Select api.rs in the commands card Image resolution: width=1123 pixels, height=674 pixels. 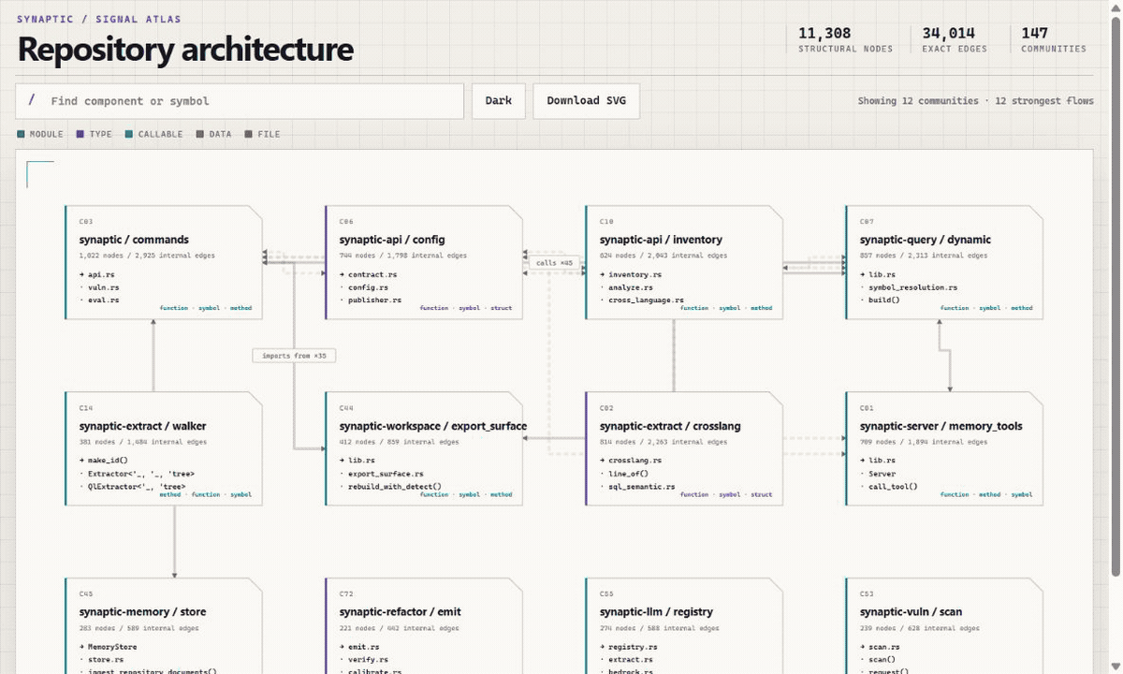(101, 274)
